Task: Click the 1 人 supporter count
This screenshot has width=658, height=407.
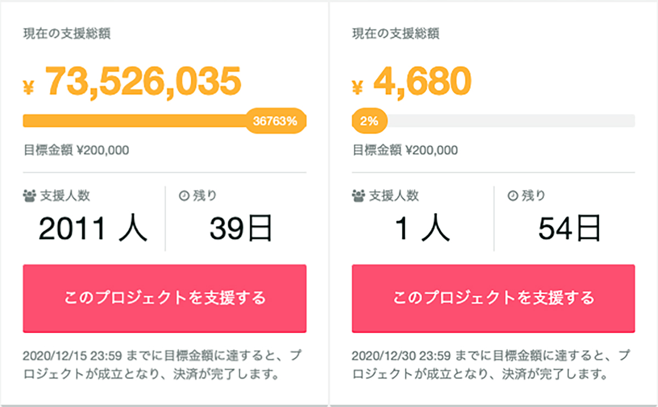Action: (422, 229)
